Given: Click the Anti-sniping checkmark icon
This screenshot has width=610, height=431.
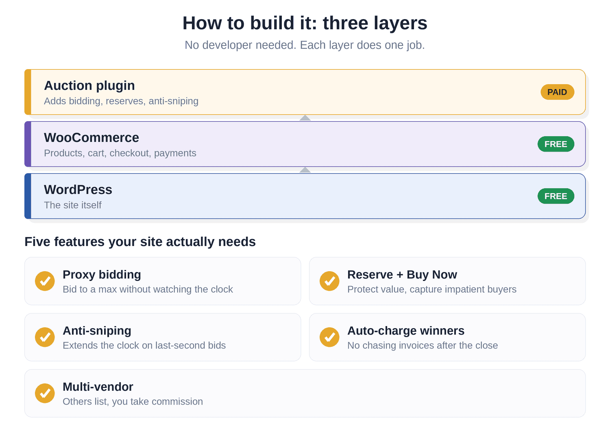Looking at the screenshot, I should tap(45, 337).
